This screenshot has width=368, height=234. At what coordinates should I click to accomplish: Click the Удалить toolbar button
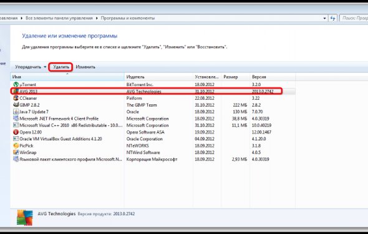coord(61,67)
